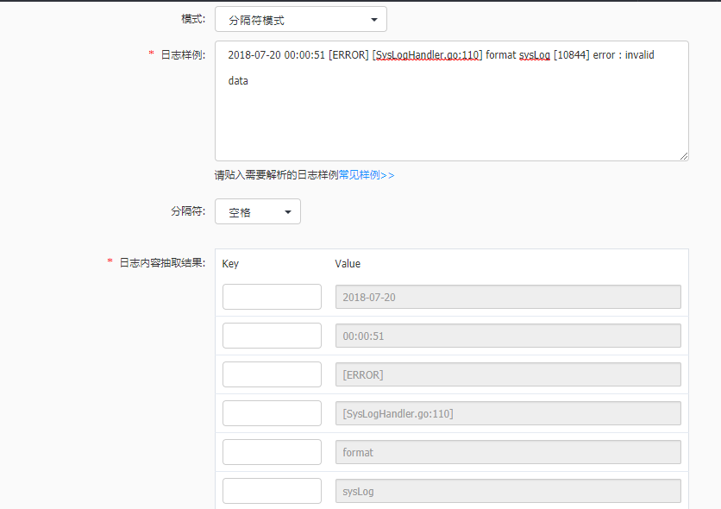Screen dimensions: 721x509
Task: Click the Key column header
Action: pyautogui.click(x=230, y=263)
